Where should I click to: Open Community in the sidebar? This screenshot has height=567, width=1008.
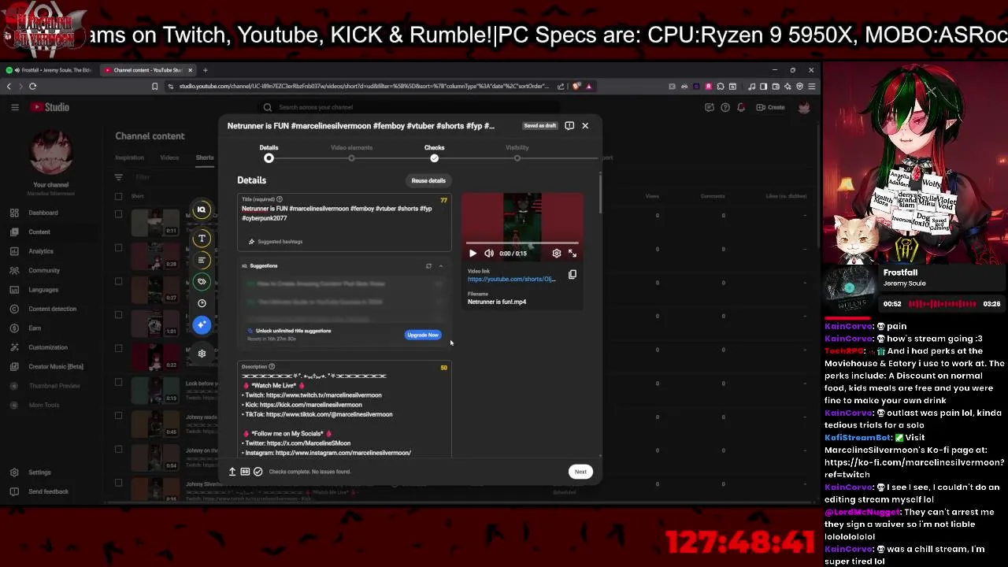(44, 270)
